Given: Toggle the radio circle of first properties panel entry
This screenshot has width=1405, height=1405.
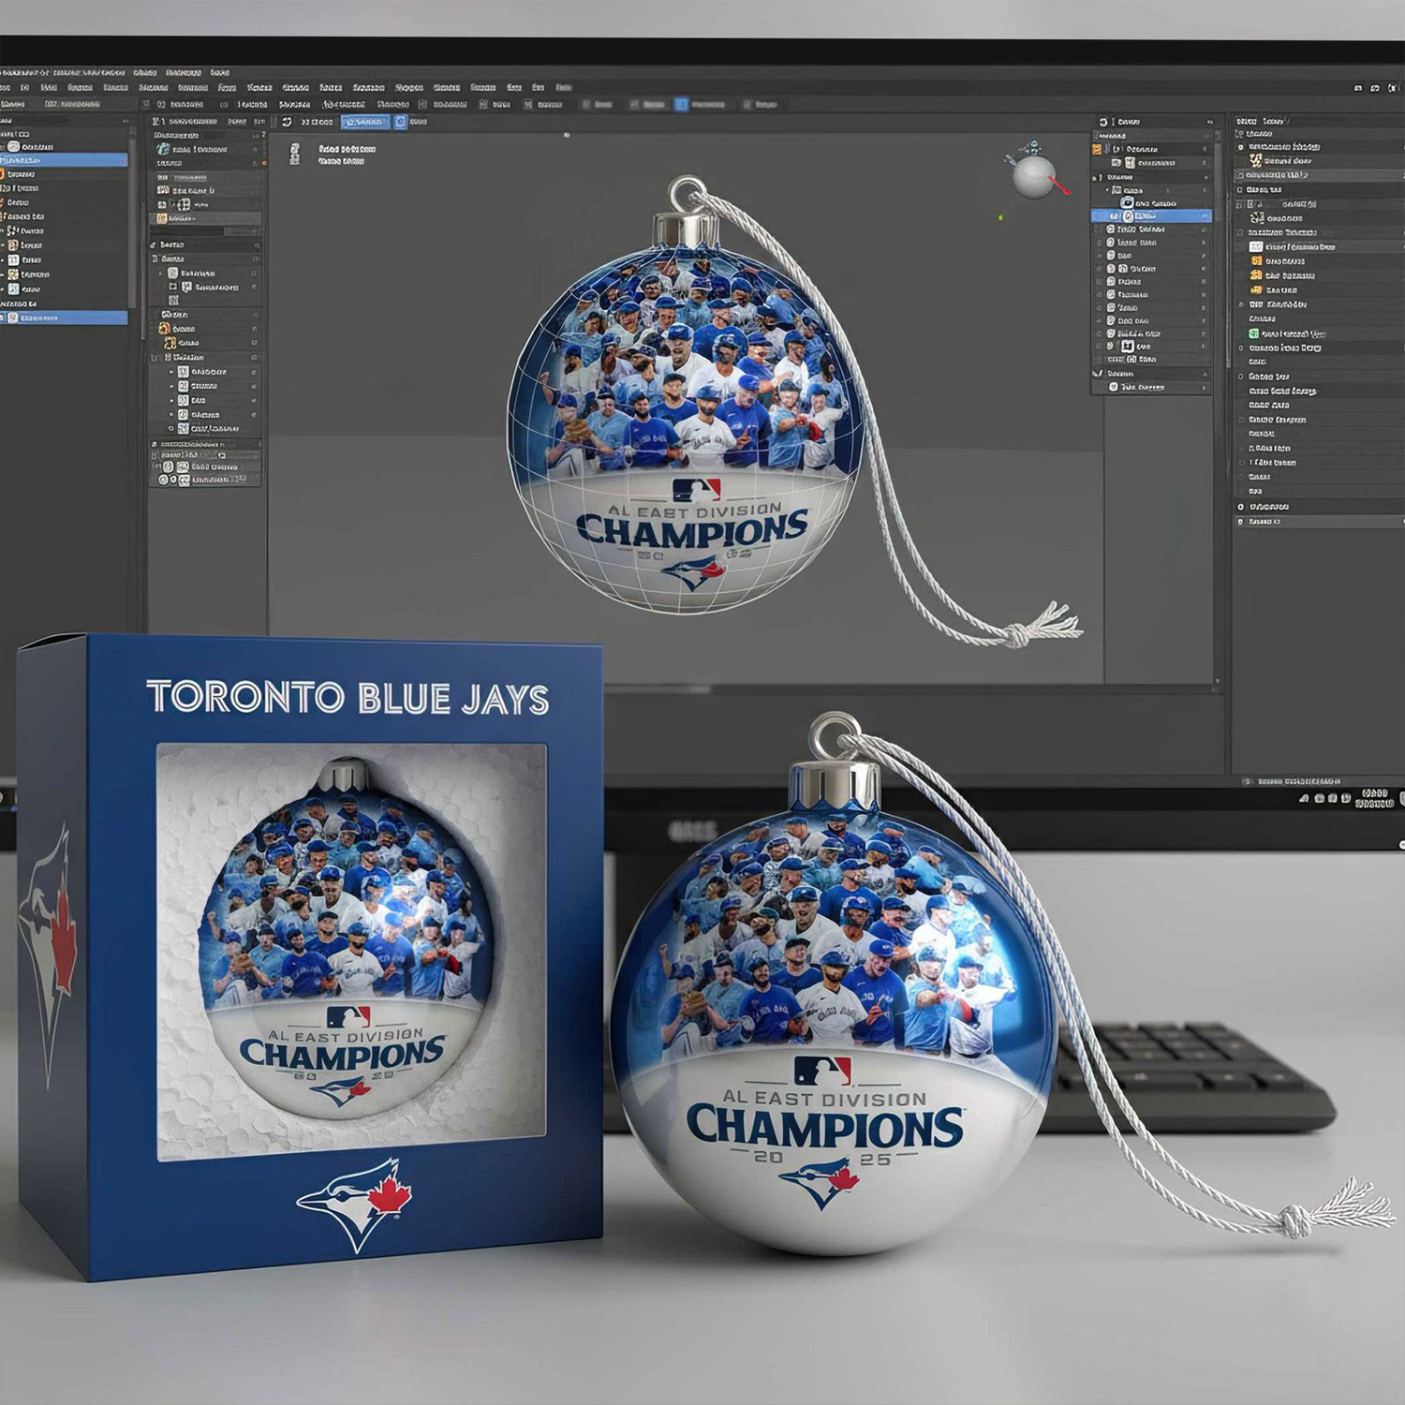Looking at the screenshot, I should click(1242, 147).
